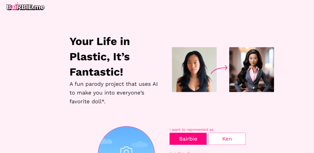This screenshot has height=153, width=314.
Task: Switch representation to Ken
Action: [x=227, y=139]
